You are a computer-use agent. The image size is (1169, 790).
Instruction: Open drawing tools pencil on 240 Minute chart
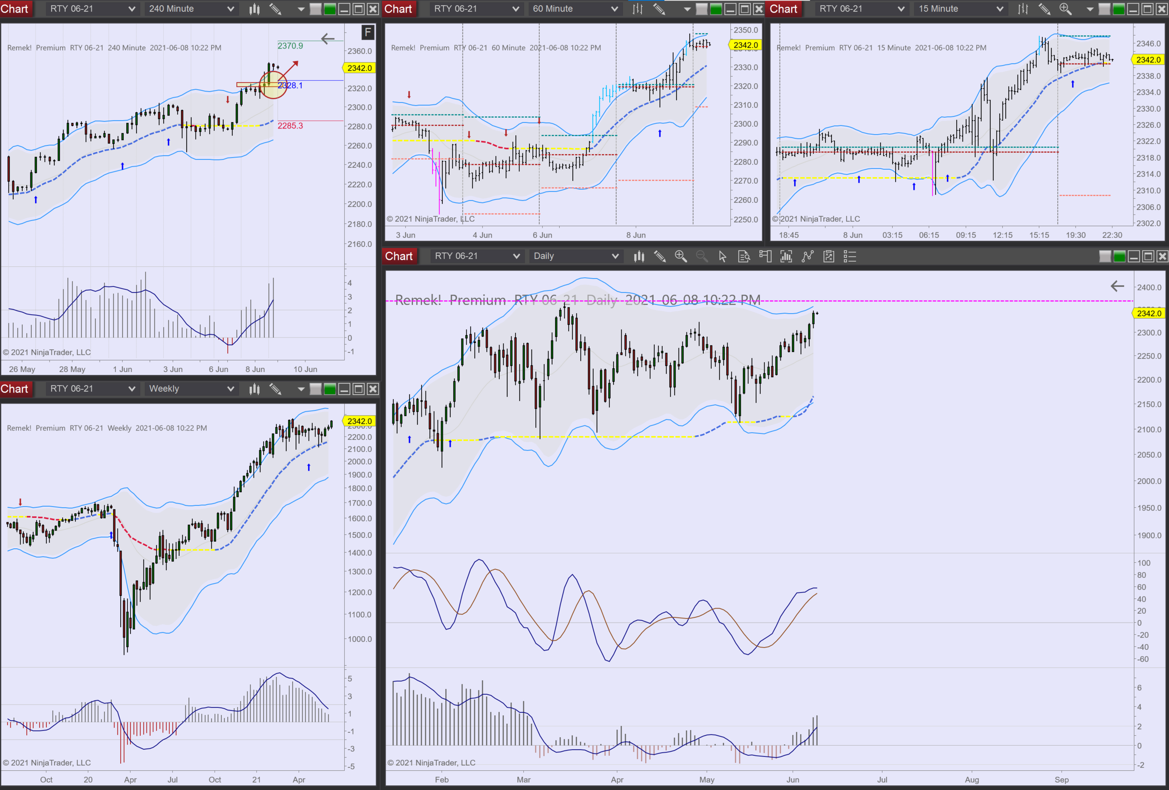[275, 9]
